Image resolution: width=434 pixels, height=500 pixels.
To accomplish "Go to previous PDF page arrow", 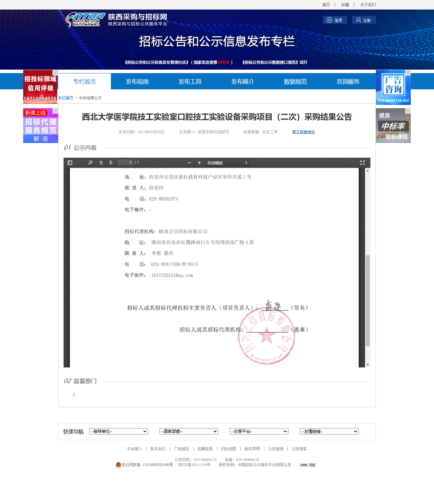I will coord(101,163).
